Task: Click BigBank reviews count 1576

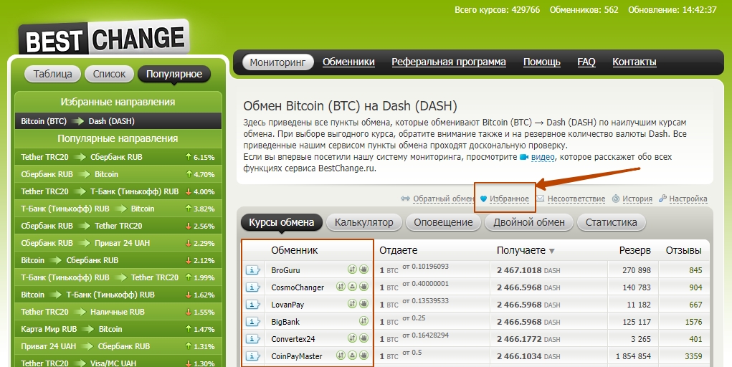Action: (x=693, y=322)
